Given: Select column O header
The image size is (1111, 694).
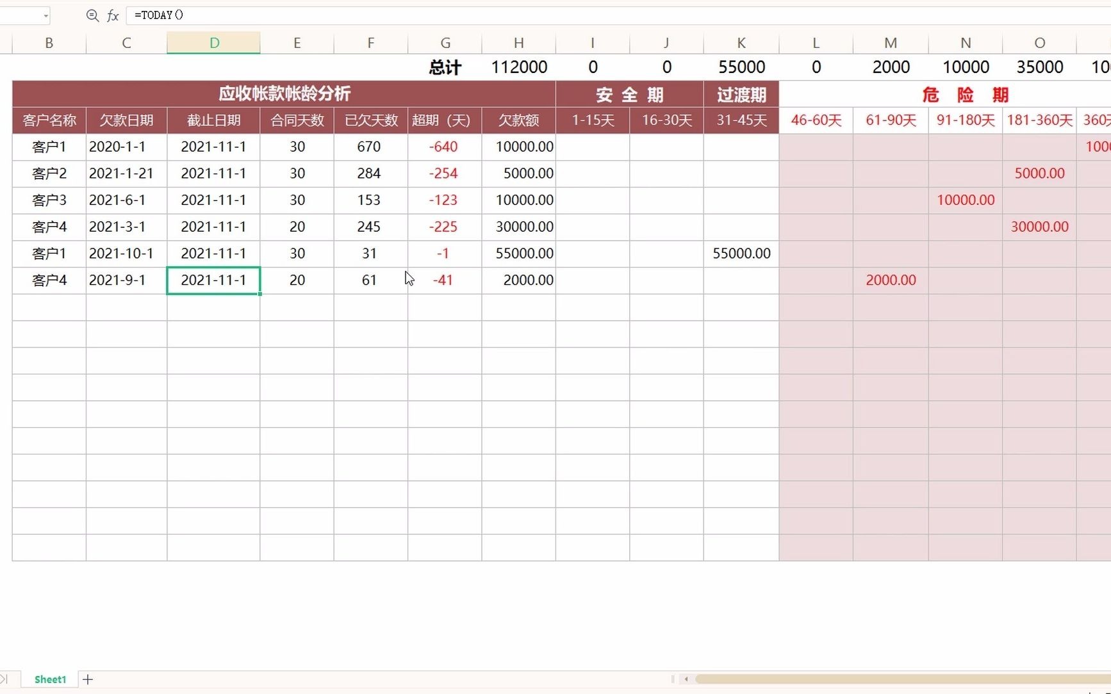Looking at the screenshot, I should pos(1039,43).
